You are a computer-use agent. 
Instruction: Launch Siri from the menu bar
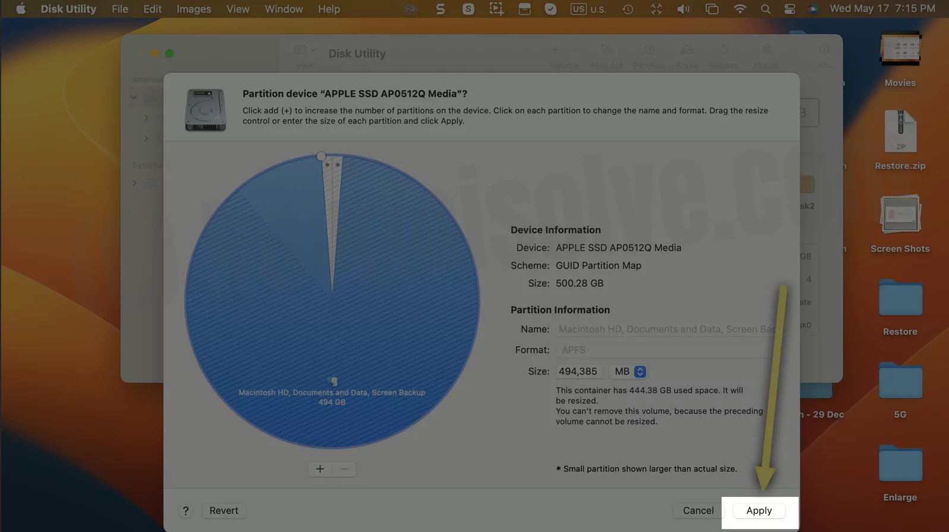pyautogui.click(x=813, y=9)
